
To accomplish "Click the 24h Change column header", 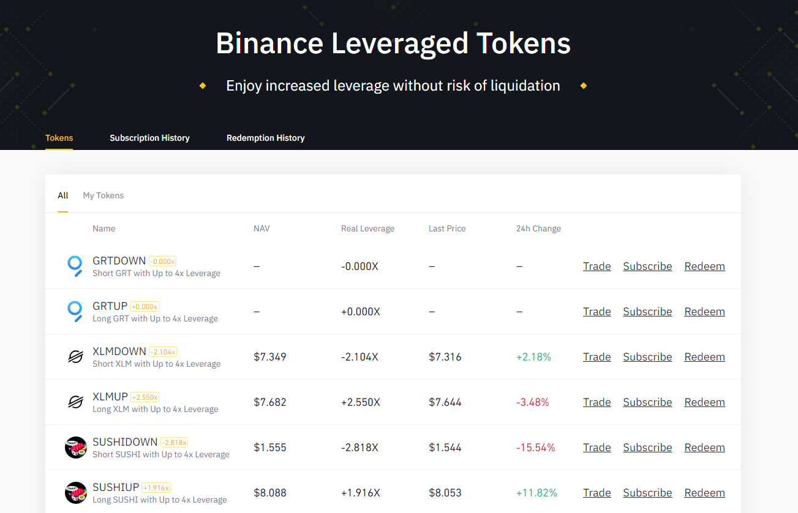I will pos(538,228).
